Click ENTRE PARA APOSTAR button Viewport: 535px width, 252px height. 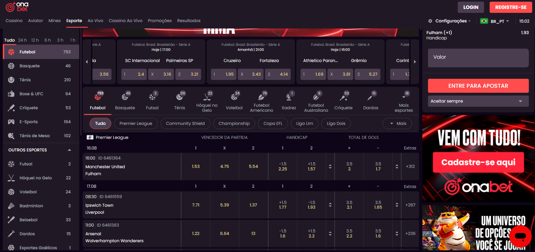pyautogui.click(x=478, y=86)
